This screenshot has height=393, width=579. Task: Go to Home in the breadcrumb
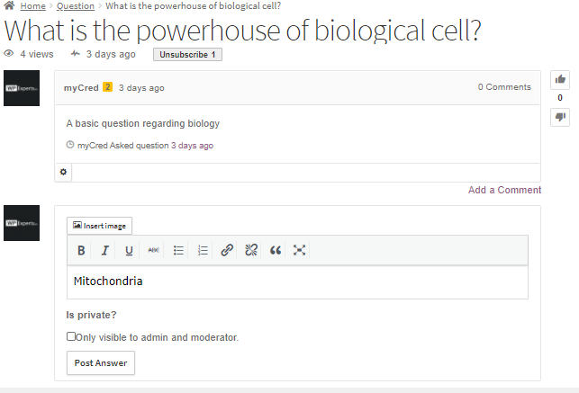click(x=32, y=5)
